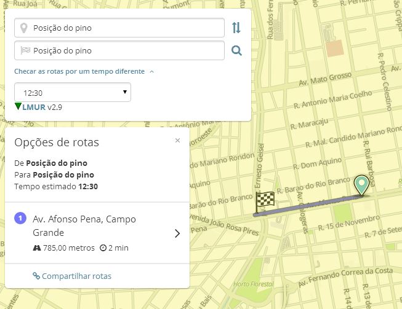The image size is (402, 309).
Task: Swap origin and destination with arrows icon
Action: [236, 28]
